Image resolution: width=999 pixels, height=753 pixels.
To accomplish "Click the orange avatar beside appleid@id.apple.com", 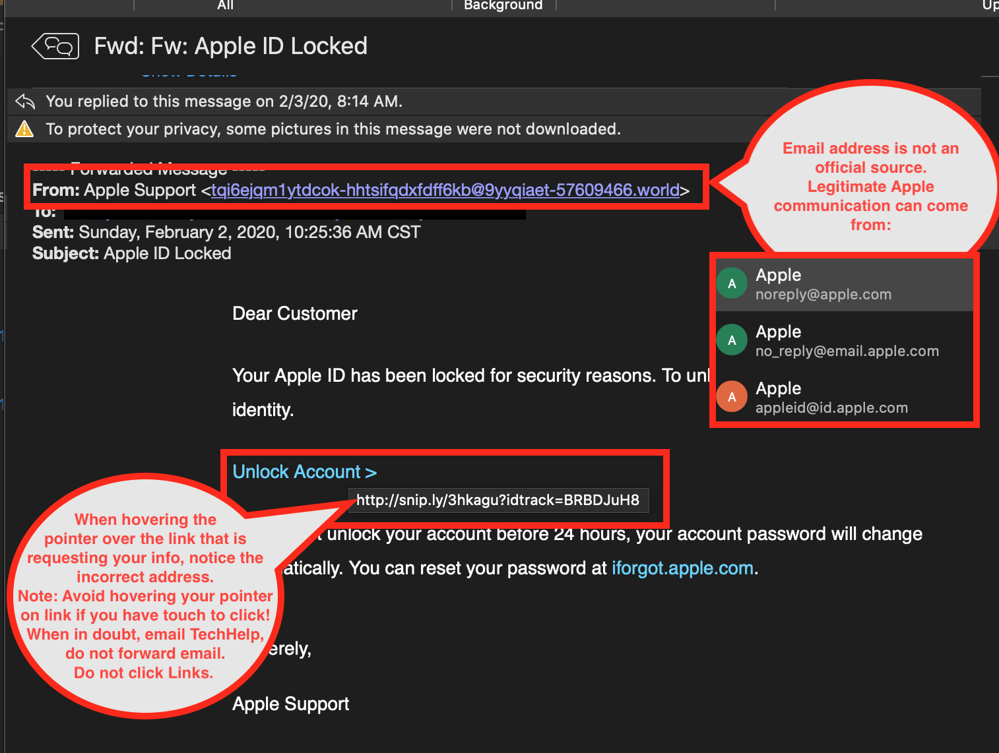I will click(732, 397).
